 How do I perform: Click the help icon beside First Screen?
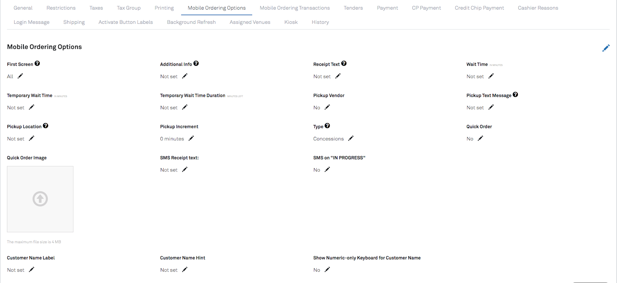click(37, 63)
